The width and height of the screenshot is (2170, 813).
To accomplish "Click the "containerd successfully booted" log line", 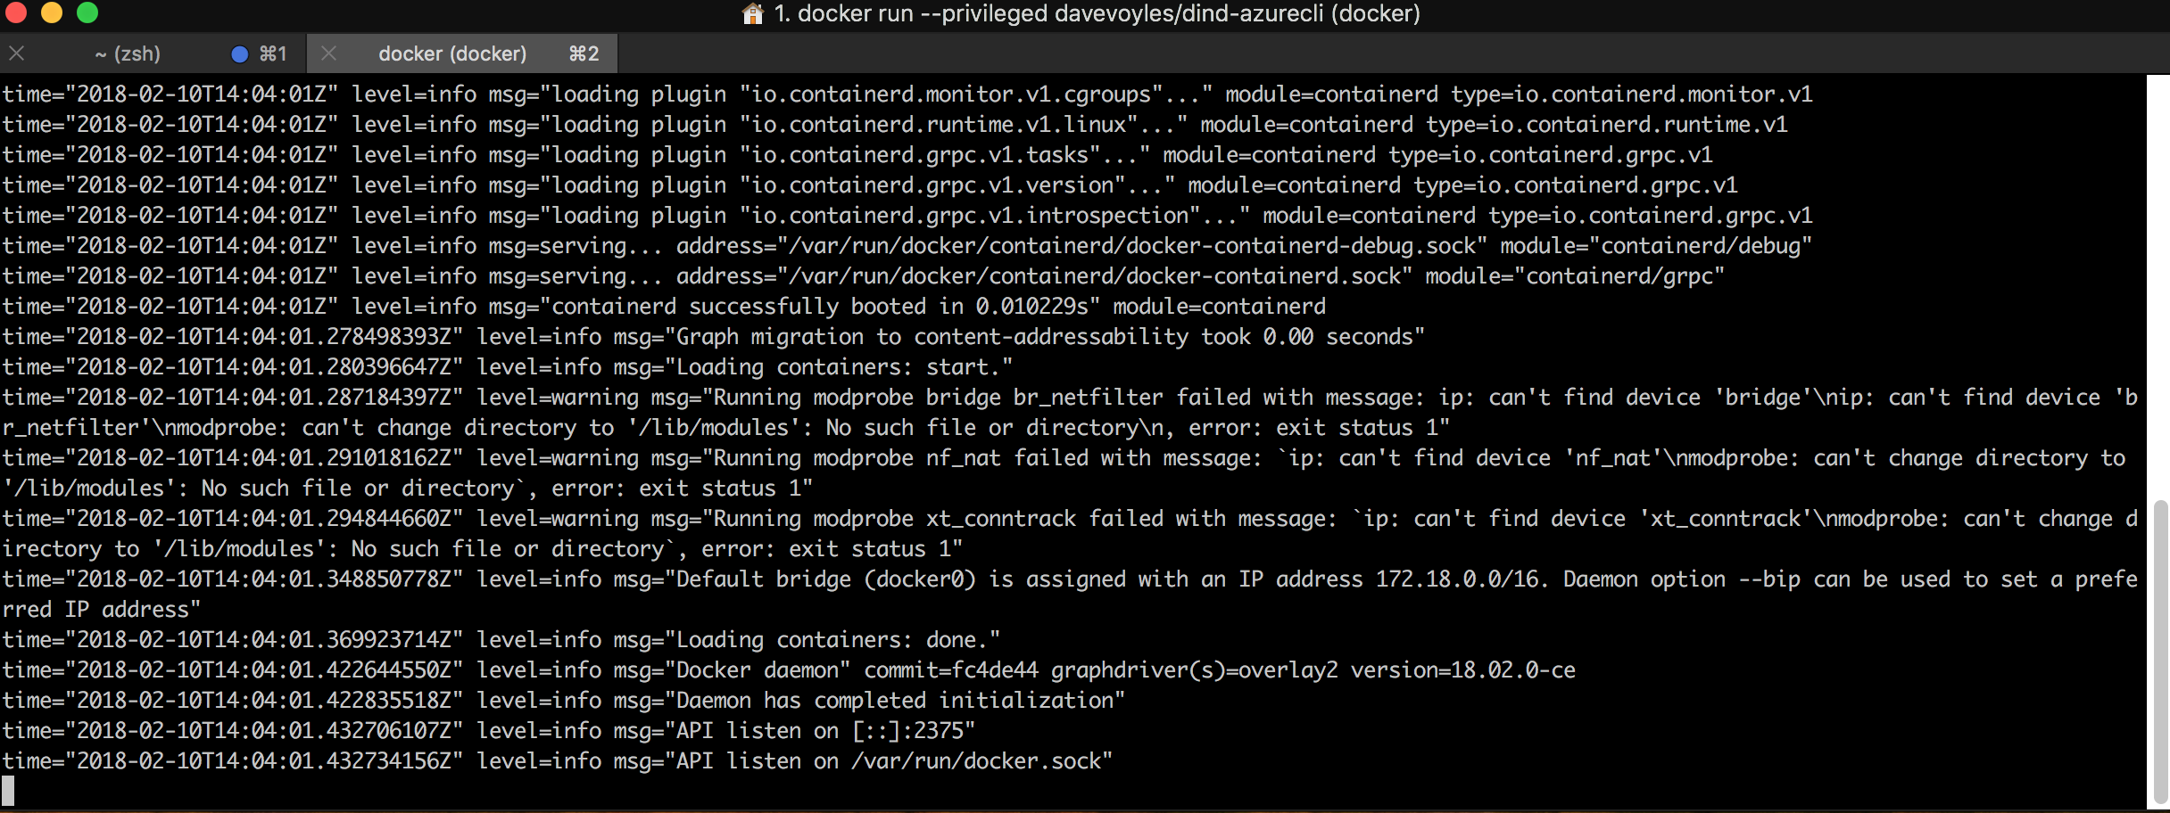I will 664,307.
